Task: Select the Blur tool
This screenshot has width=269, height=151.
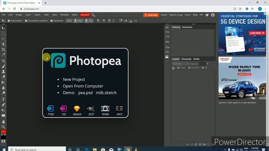Action: (3, 88)
